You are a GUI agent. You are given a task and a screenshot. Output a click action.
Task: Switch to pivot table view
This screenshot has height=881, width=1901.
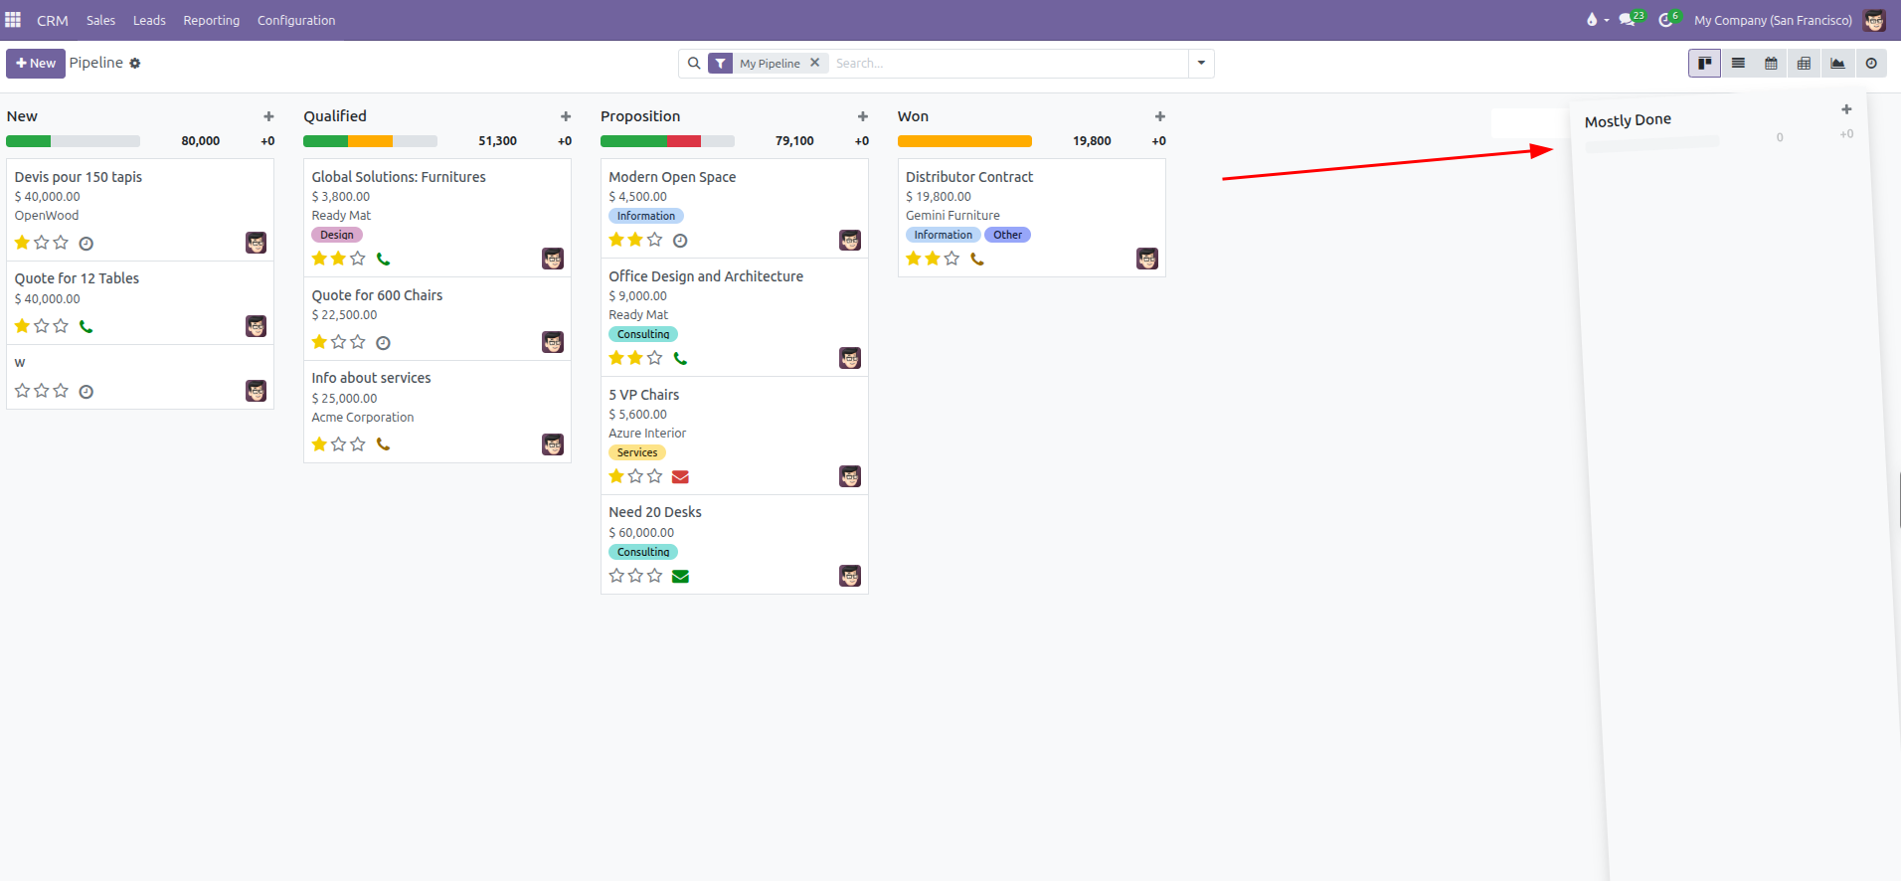click(1804, 64)
